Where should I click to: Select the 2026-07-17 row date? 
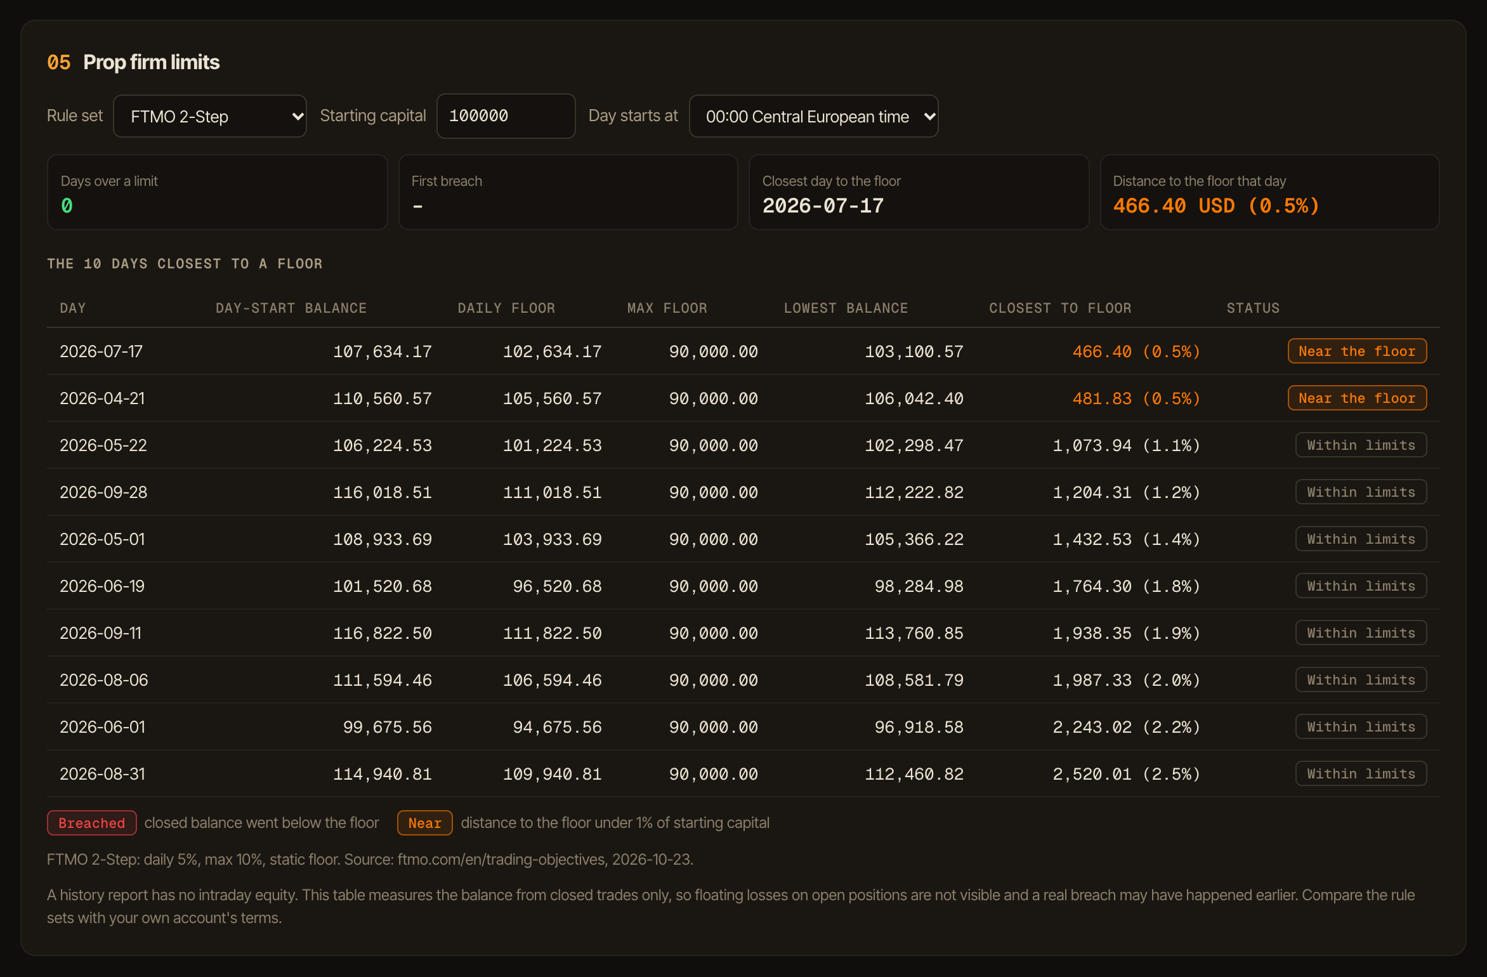(x=101, y=351)
